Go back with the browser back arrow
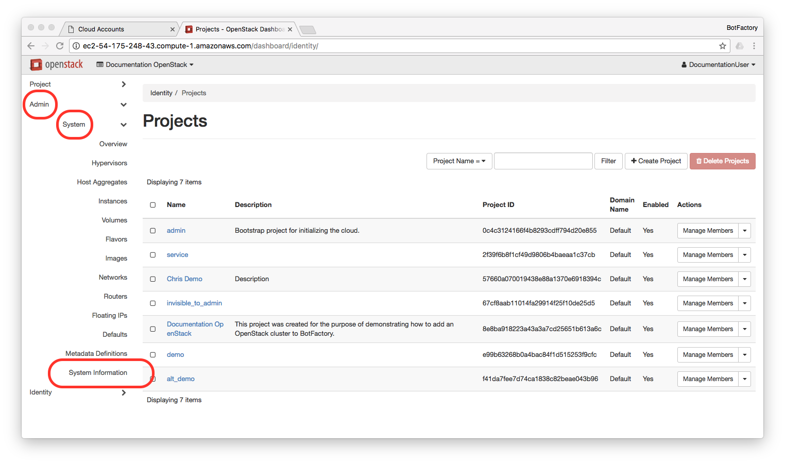 pyautogui.click(x=31, y=46)
